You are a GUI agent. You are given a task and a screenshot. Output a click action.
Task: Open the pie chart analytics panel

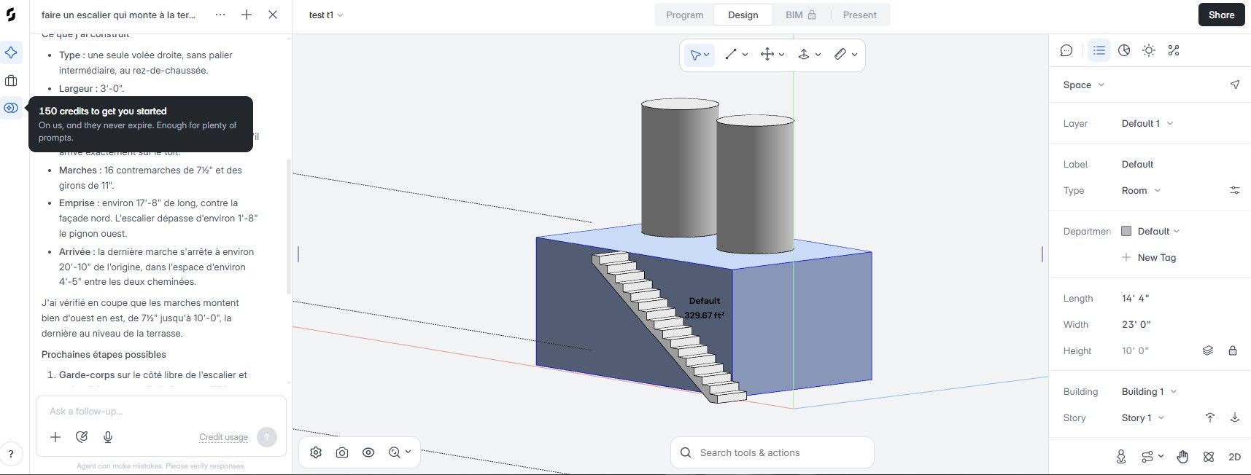[x=1124, y=50]
